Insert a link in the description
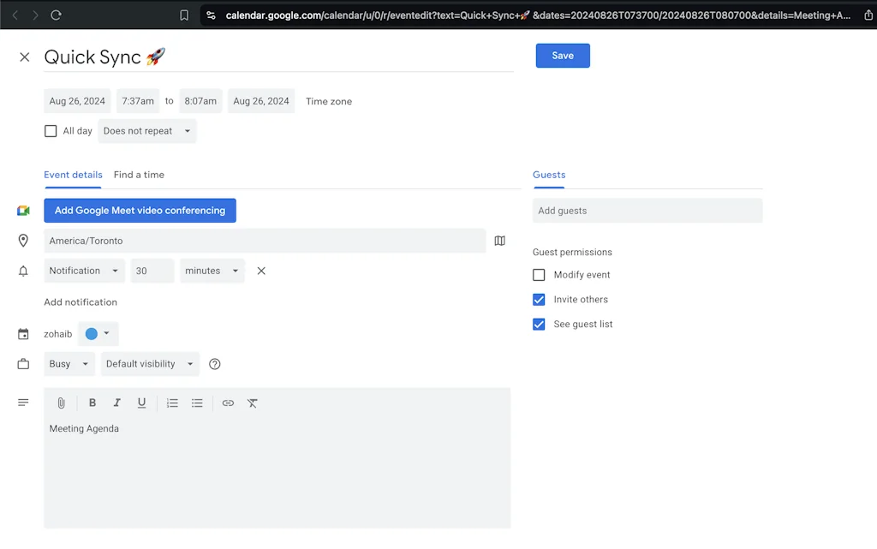 228,403
